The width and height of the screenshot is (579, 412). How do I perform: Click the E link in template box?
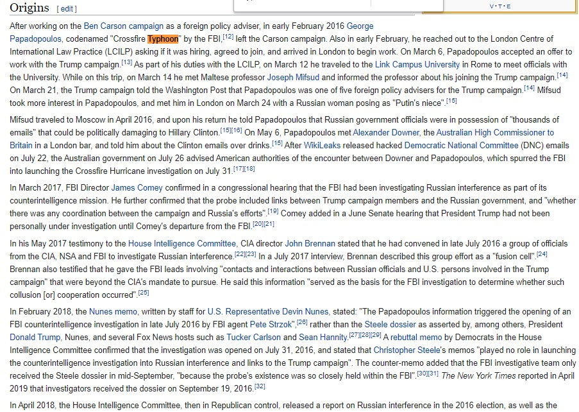509,6
